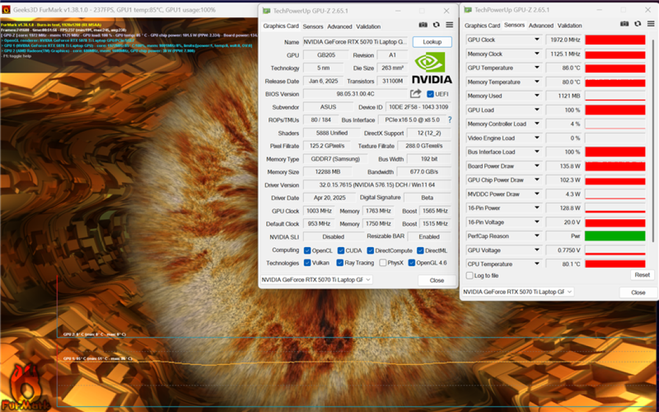Open GPU selector dropdown in Graphics Card window
The image size is (659, 412).
(x=316, y=280)
